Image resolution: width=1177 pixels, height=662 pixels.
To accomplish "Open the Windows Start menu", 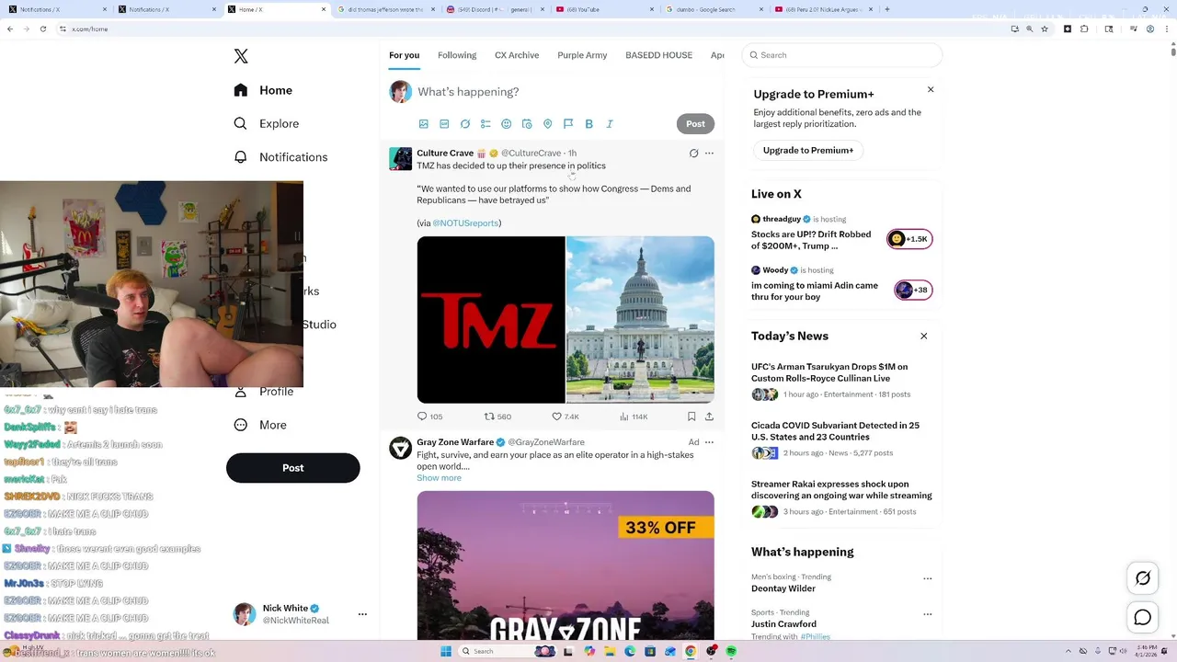I will 446,651.
